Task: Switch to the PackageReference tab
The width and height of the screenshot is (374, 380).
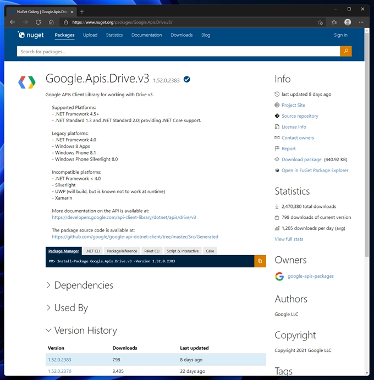Action: [122, 251]
